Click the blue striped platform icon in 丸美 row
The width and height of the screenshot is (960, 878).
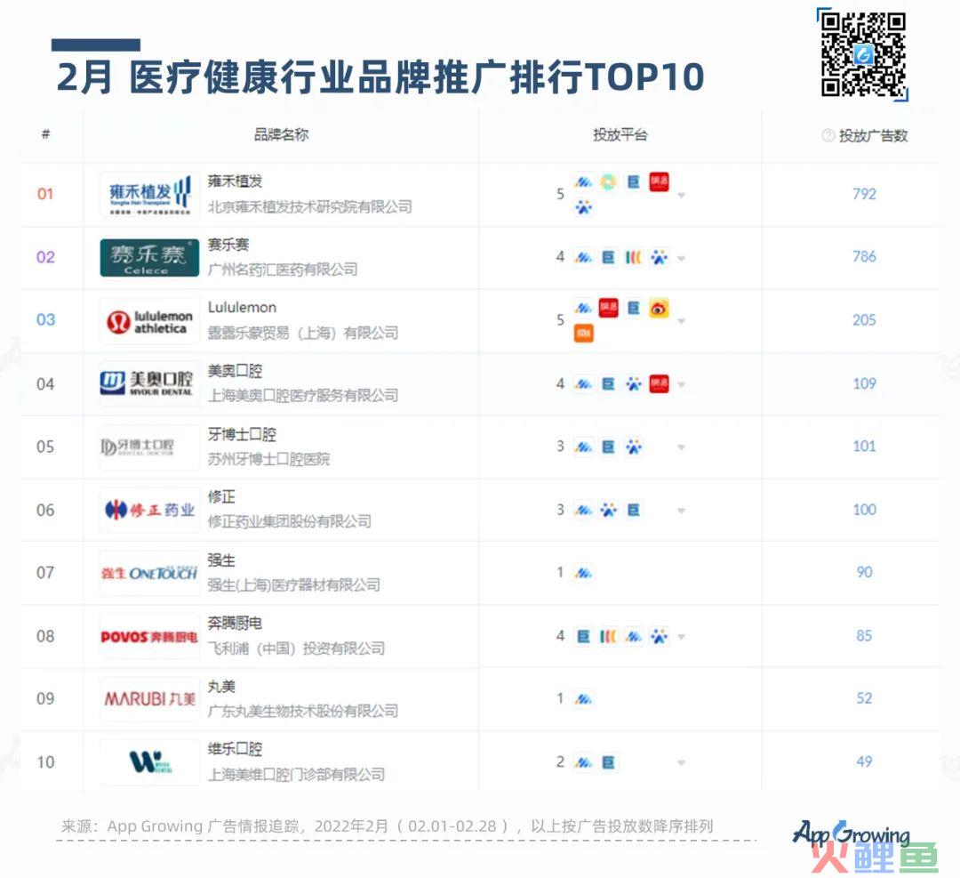tap(583, 699)
